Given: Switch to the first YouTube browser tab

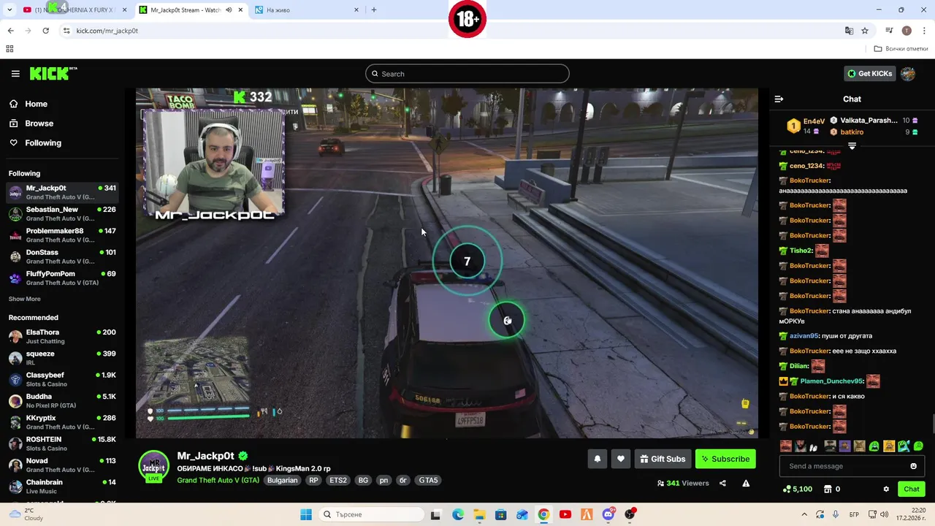Looking at the screenshot, I should tap(73, 10).
